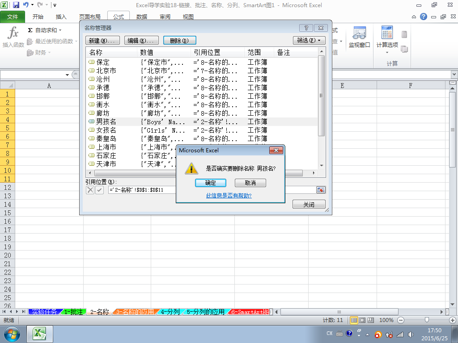Click the confirm checkmark beside reference box
Screen dimensions: 458x343
click(x=99, y=190)
